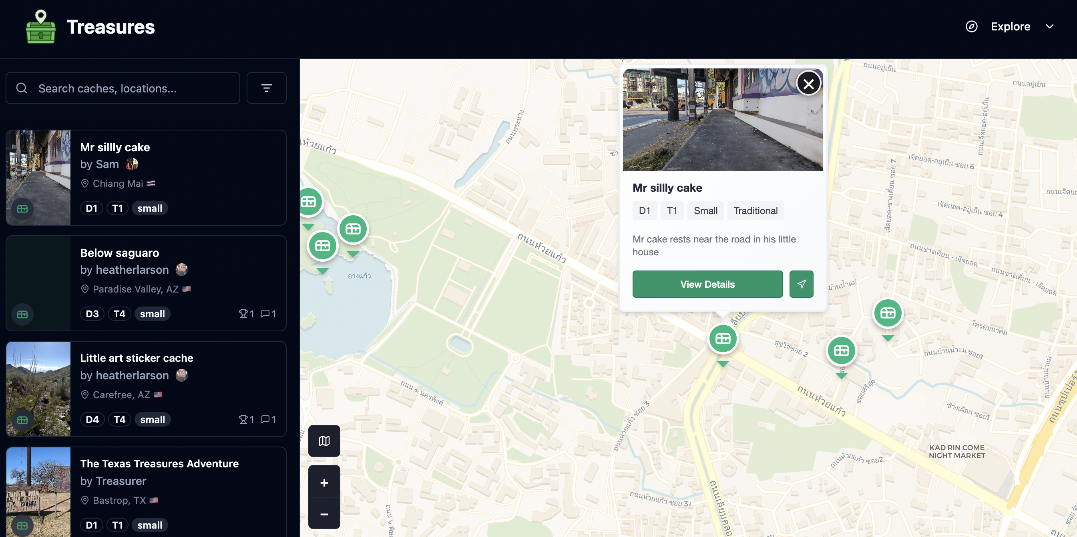This screenshot has width=1077, height=537.
Task: Open The Texas Treasures Adventure listing
Action: point(159,463)
